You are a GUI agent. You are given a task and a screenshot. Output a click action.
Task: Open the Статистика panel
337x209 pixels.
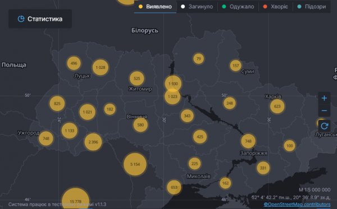(x=40, y=19)
